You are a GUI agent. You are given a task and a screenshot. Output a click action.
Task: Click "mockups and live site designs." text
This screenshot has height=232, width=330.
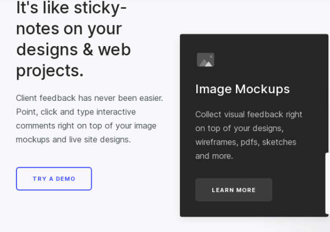[x=73, y=139]
